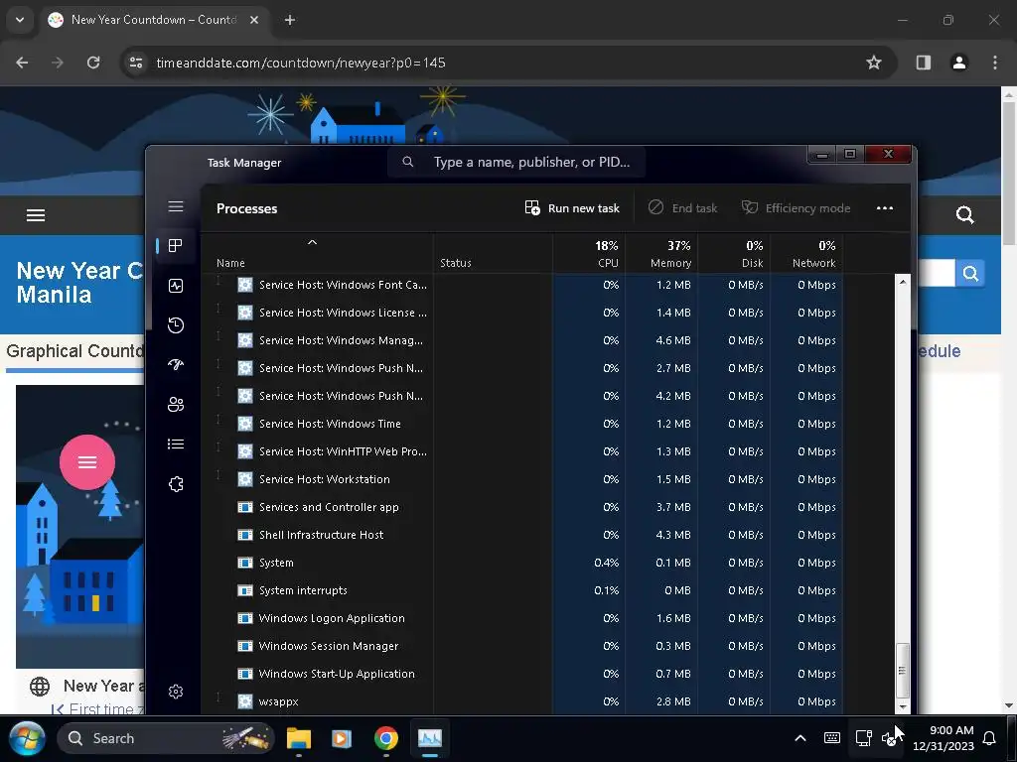Click the gear icon of Service Host: Windows Time

click(245, 424)
